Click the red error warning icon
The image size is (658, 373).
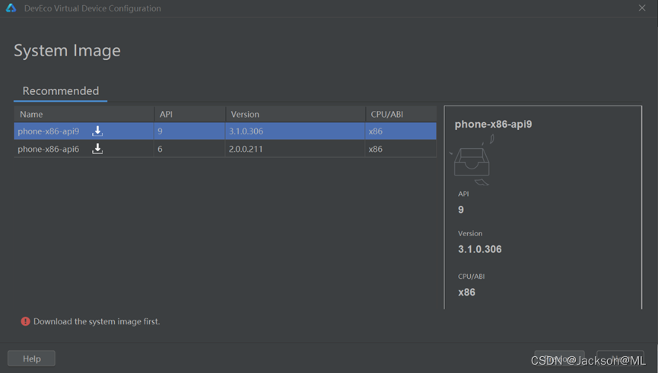26,321
